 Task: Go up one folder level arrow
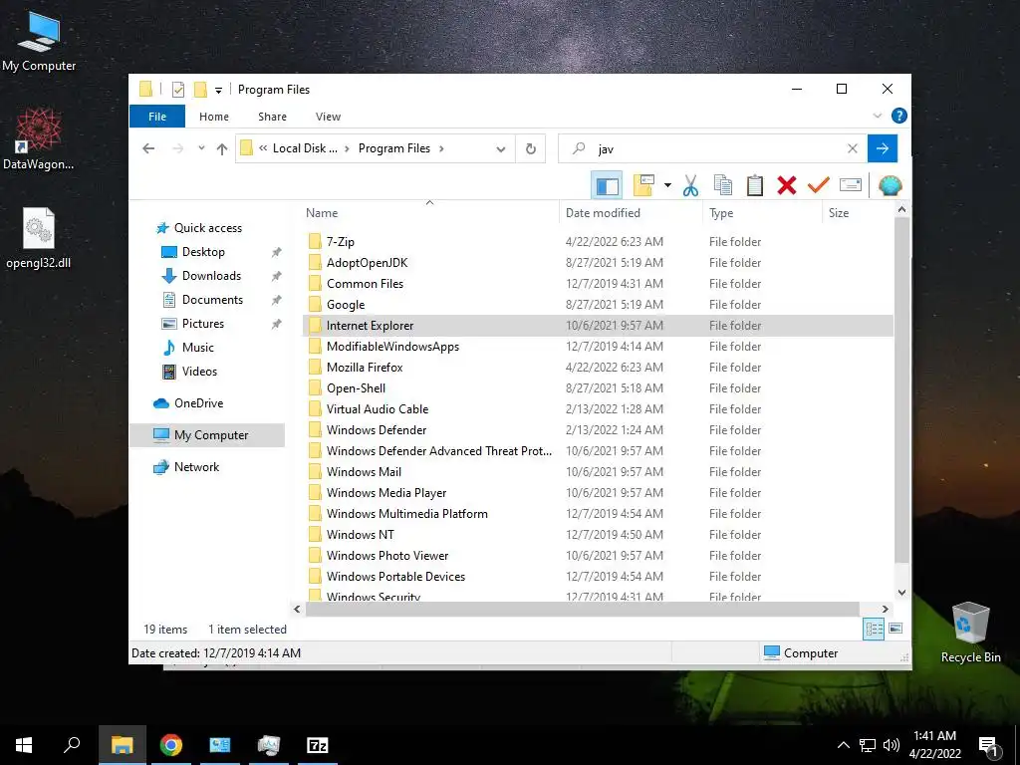222,149
